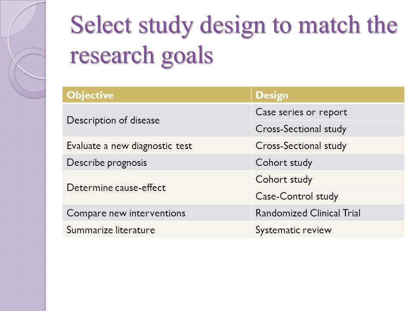Click the slide title text
Viewport: 415px width, 311px height.
click(x=234, y=40)
